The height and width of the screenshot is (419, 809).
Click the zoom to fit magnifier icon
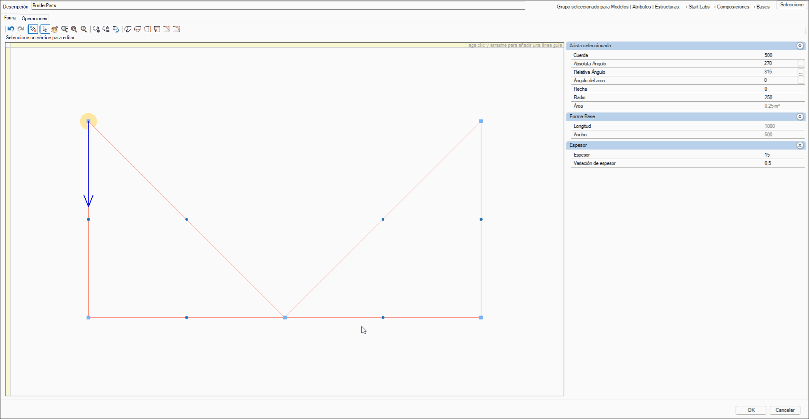(x=84, y=29)
